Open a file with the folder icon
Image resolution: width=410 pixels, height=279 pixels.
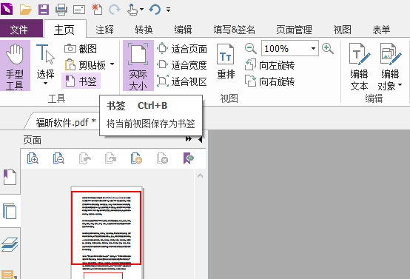[26, 10]
